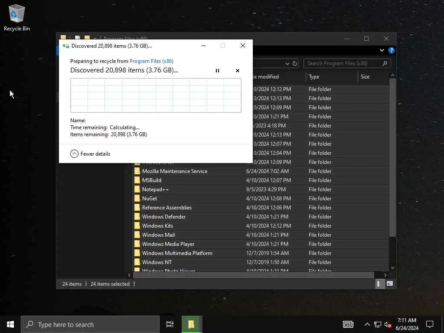Click the Windows Media Player folder icon
Viewport: 444px width, 333px height.
tap(137, 244)
